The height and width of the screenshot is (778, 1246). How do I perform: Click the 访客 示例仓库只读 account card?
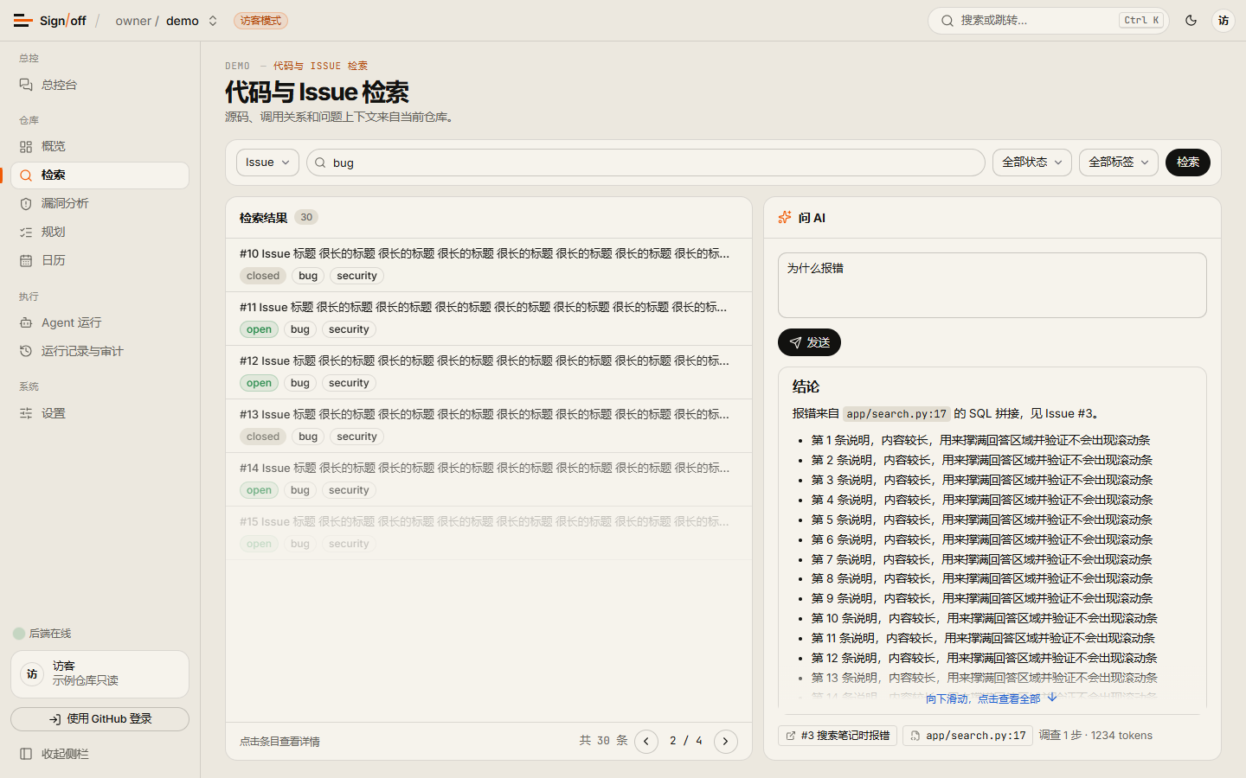(x=100, y=674)
